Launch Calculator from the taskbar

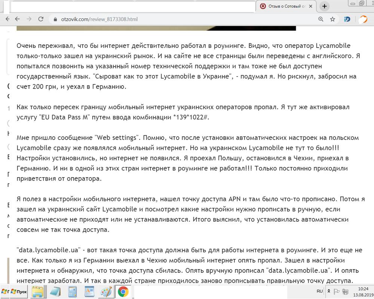72,292
